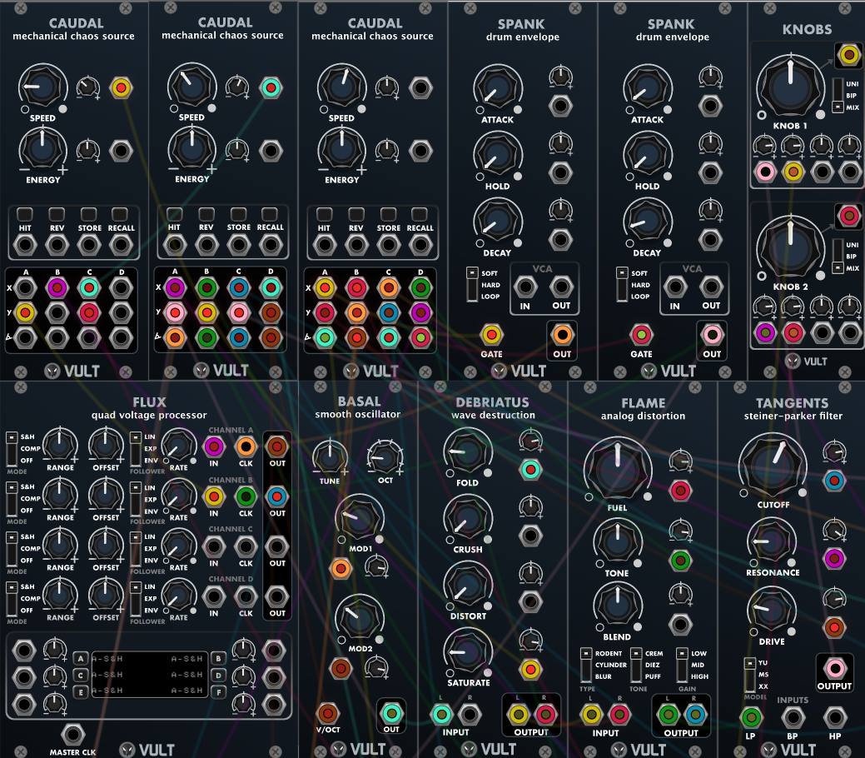Click the BP input jack on TANGENTS

[793, 717]
